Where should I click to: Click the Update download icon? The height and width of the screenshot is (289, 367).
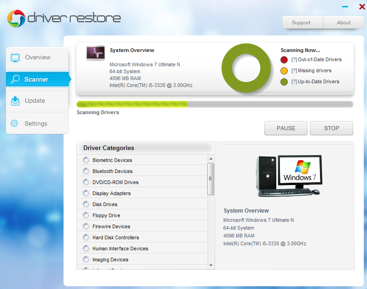[x=15, y=101]
